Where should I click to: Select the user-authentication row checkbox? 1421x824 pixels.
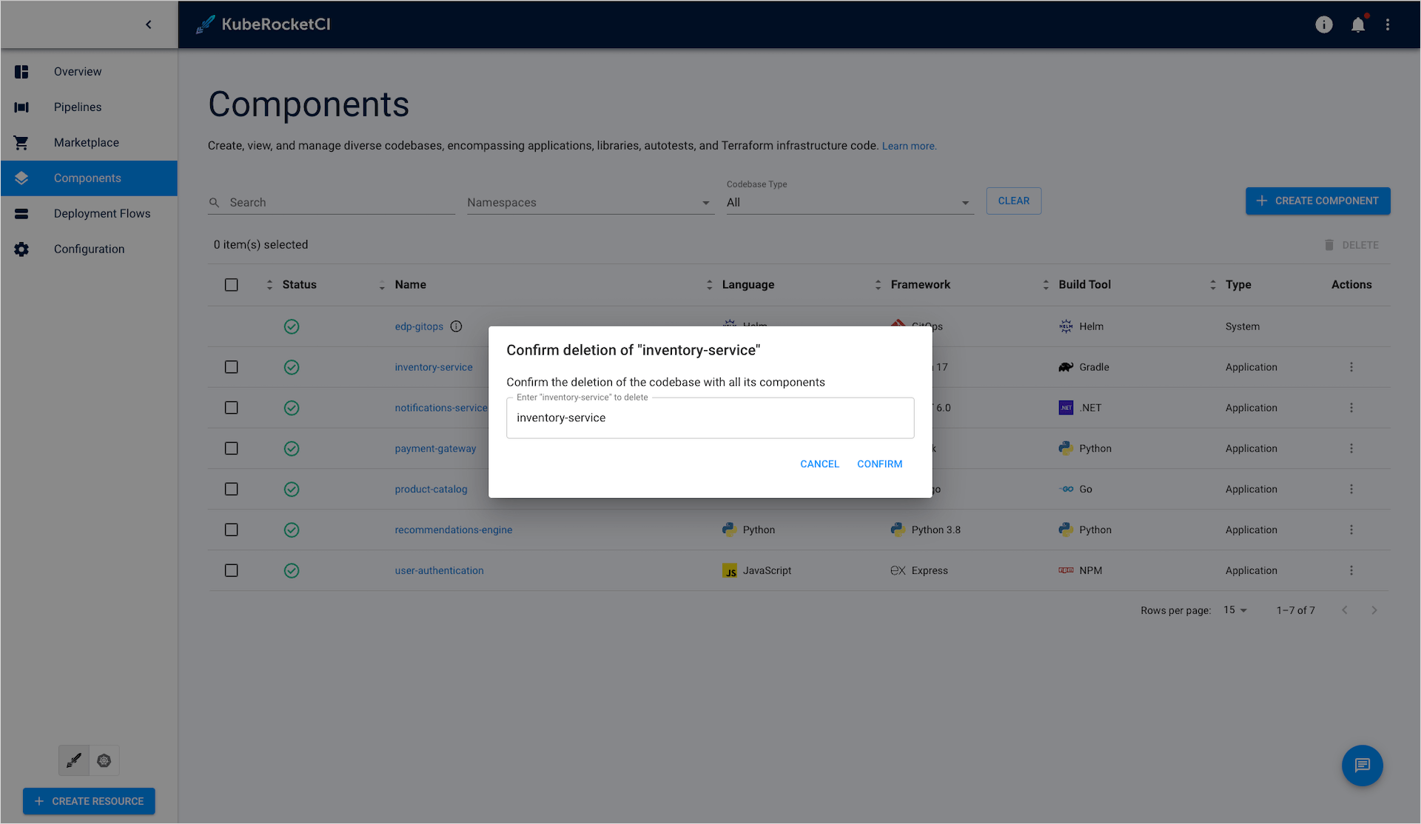click(x=231, y=570)
